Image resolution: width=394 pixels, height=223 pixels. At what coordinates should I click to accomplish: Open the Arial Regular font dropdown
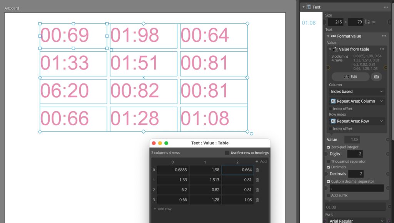pyautogui.click(x=356, y=221)
